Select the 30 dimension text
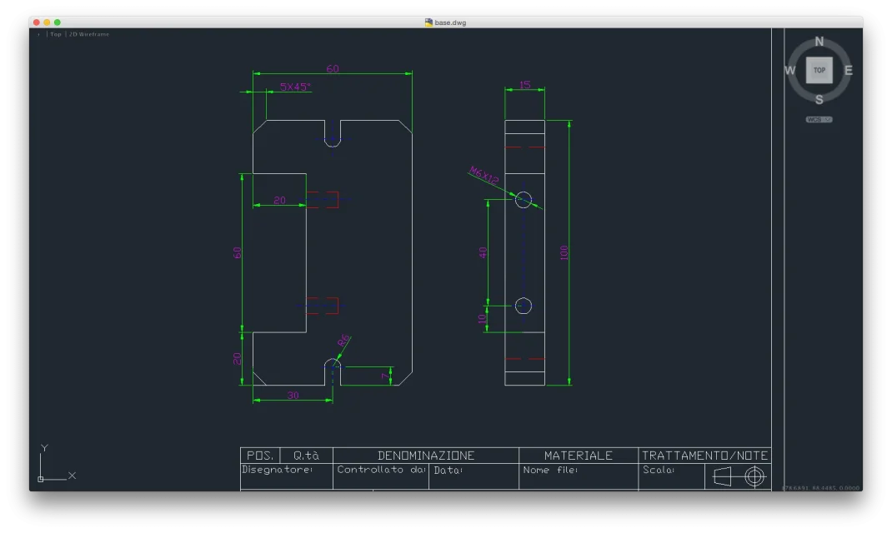The width and height of the screenshot is (892, 533). click(293, 395)
